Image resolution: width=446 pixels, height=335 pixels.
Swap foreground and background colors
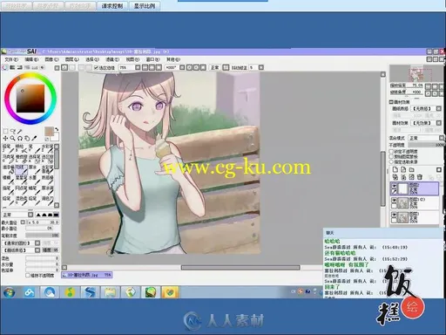(57, 129)
